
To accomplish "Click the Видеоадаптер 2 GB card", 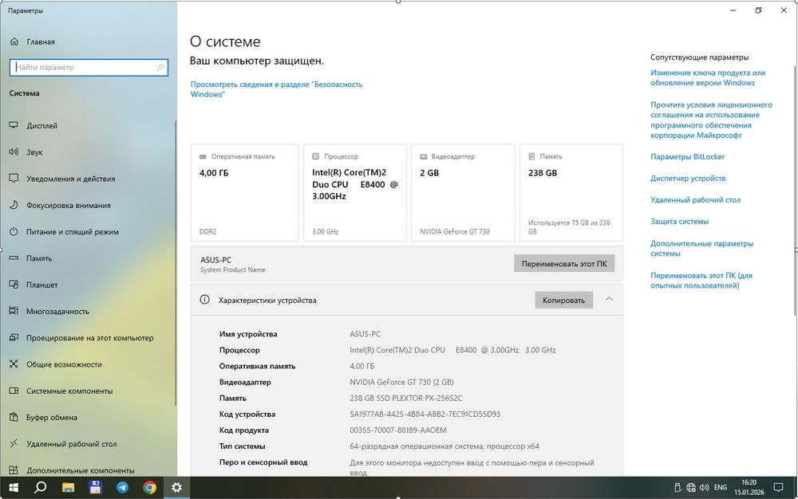I will click(x=463, y=193).
